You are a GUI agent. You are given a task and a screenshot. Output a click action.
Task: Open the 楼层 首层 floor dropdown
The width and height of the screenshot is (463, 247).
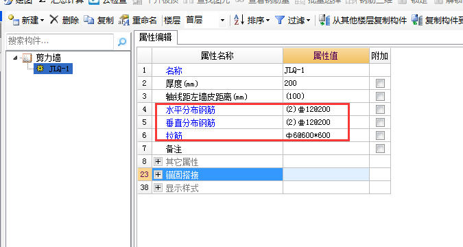click(223, 21)
